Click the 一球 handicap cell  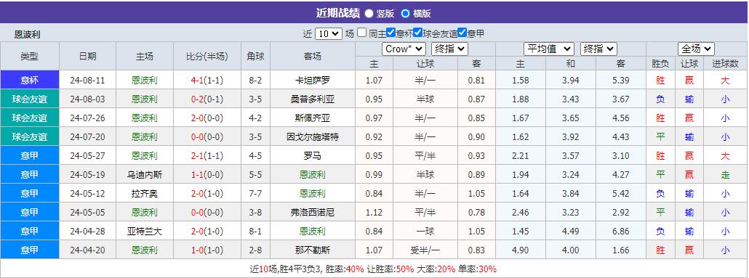point(425,232)
